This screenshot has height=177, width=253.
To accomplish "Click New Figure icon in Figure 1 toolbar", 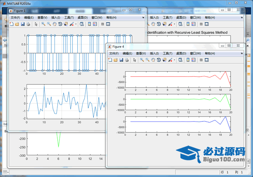I will [x=11, y=24].
